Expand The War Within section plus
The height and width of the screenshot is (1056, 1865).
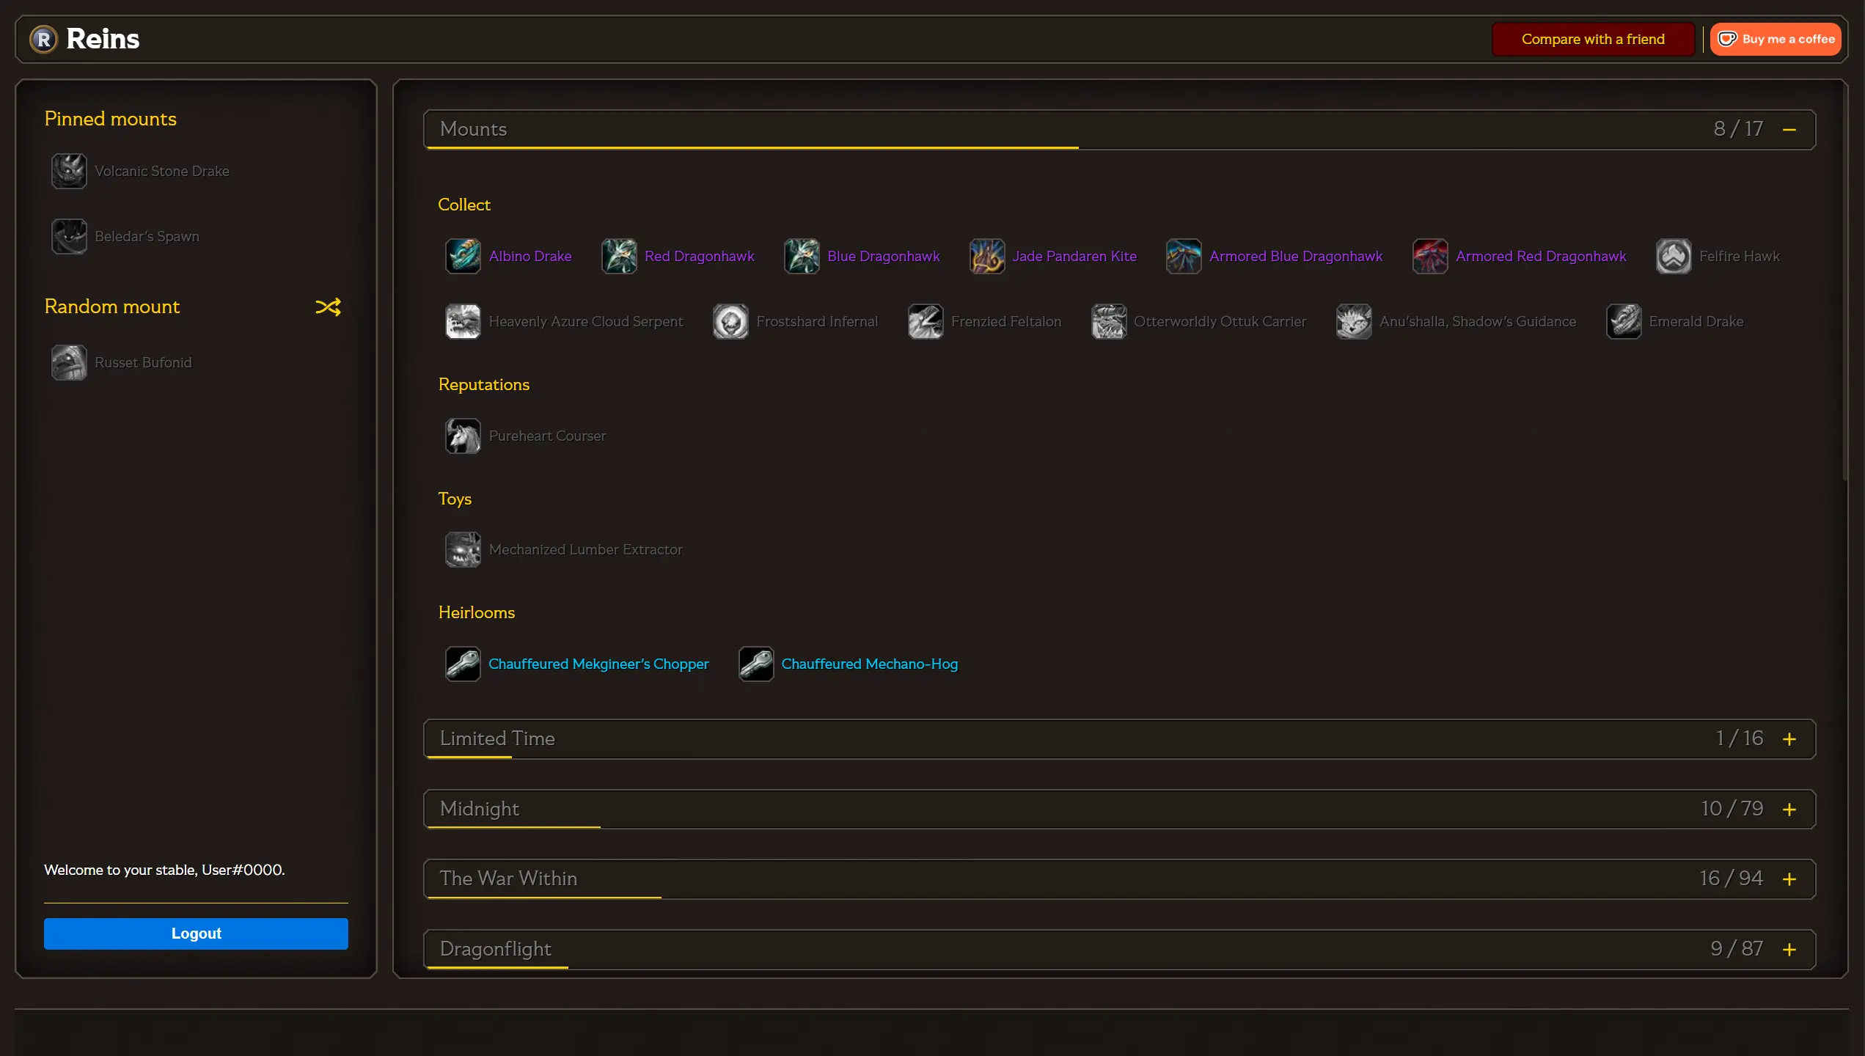click(x=1789, y=879)
